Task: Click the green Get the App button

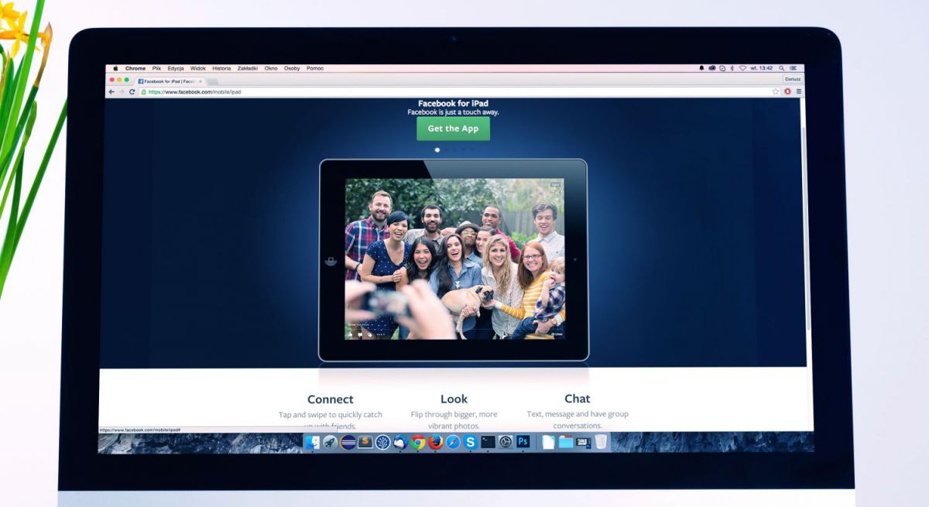Action: 453,128
